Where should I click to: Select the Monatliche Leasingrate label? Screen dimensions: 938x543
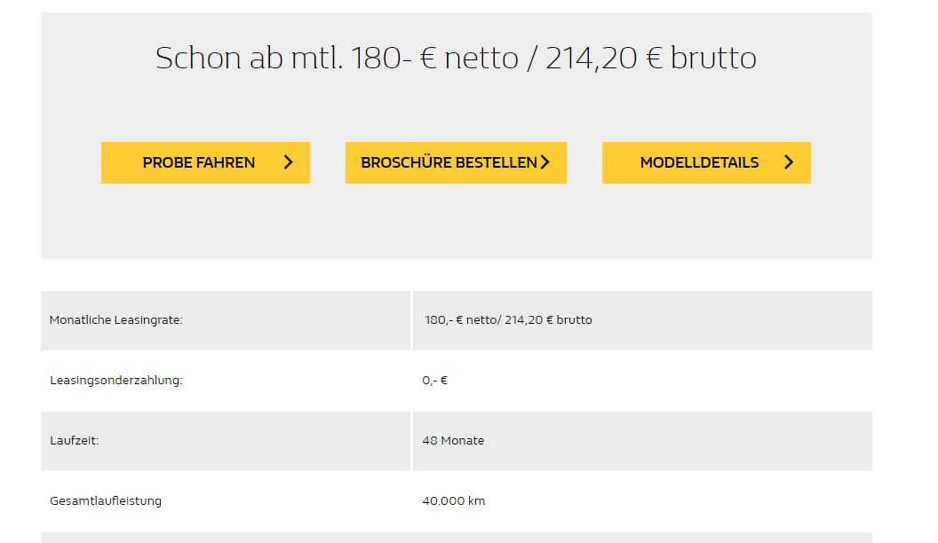click(x=116, y=320)
